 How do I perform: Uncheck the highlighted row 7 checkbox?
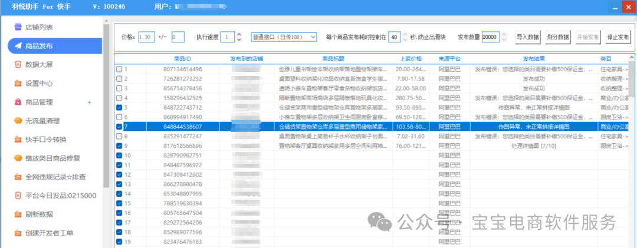coord(119,127)
